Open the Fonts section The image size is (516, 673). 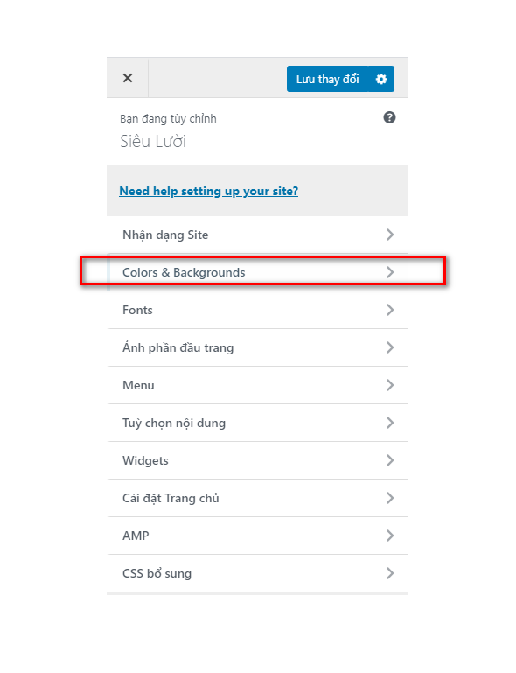257,310
